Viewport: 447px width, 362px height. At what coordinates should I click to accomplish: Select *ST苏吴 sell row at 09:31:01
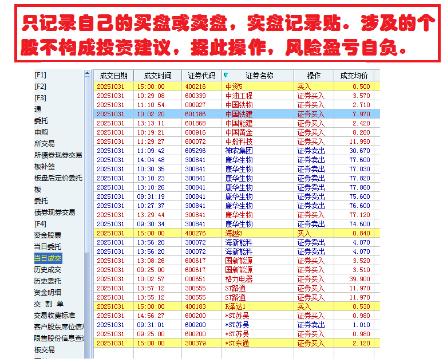point(236,325)
